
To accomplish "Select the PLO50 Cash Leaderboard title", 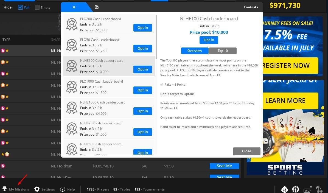I will (x=100, y=40).
